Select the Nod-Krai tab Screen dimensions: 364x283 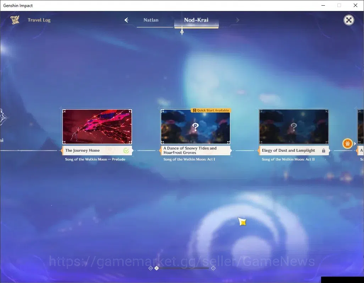point(196,20)
